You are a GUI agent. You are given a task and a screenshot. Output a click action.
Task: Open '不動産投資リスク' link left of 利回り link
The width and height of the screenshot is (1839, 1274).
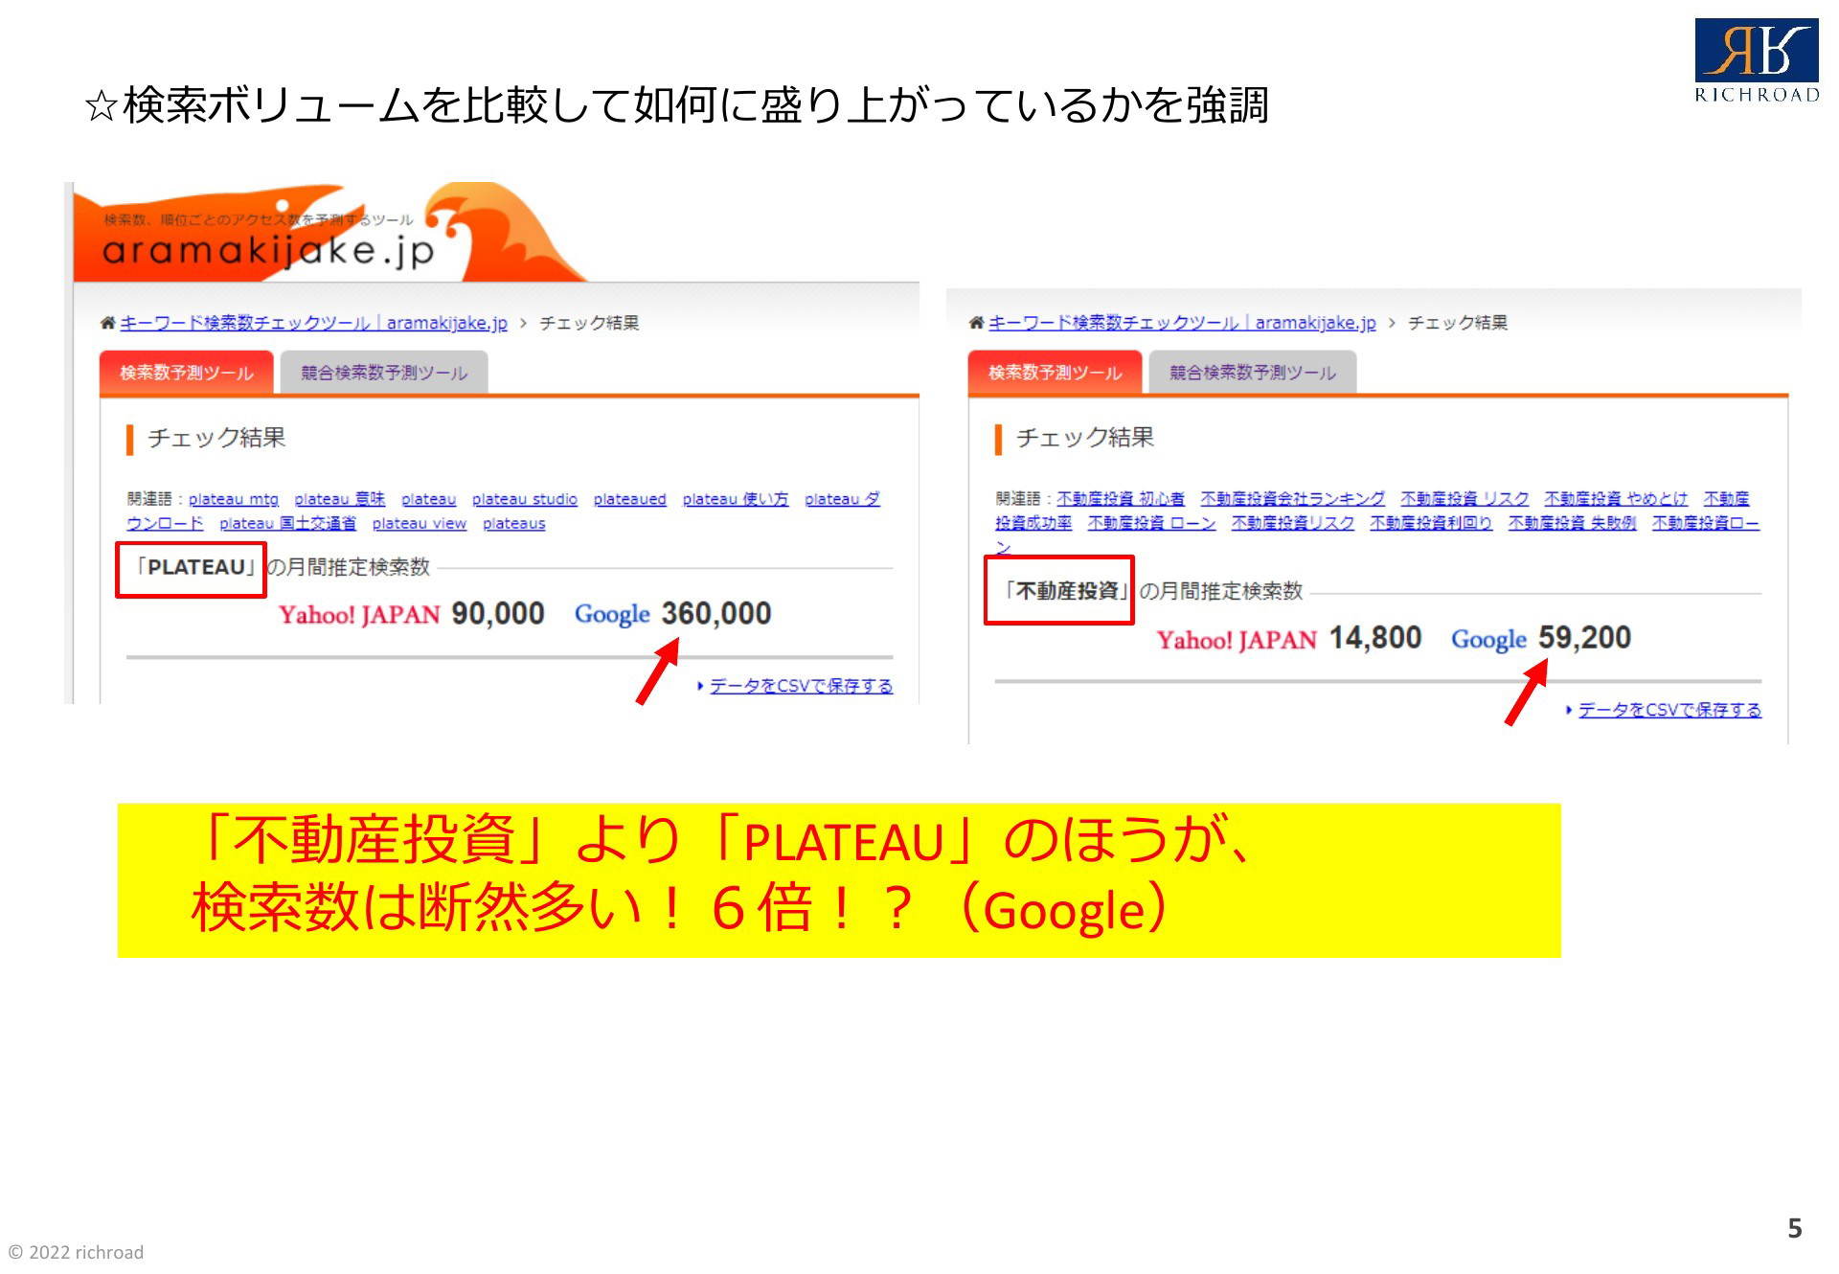(1292, 523)
